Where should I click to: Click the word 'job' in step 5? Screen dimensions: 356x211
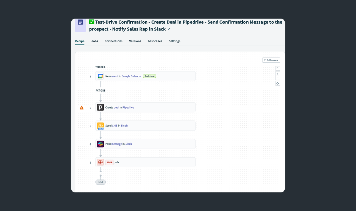pos(117,162)
